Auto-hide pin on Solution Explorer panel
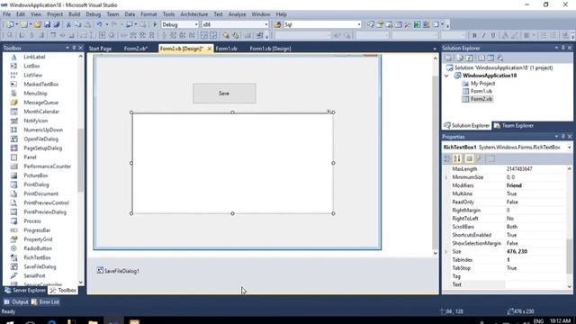The image size is (576, 324). click(x=563, y=48)
